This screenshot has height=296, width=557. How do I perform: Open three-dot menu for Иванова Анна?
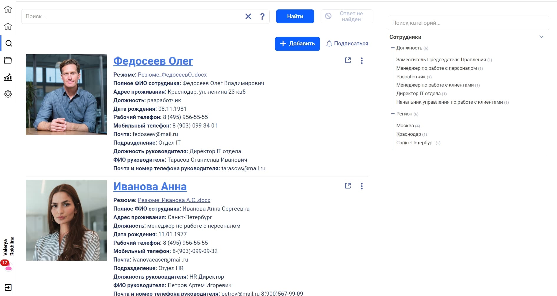point(362,186)
